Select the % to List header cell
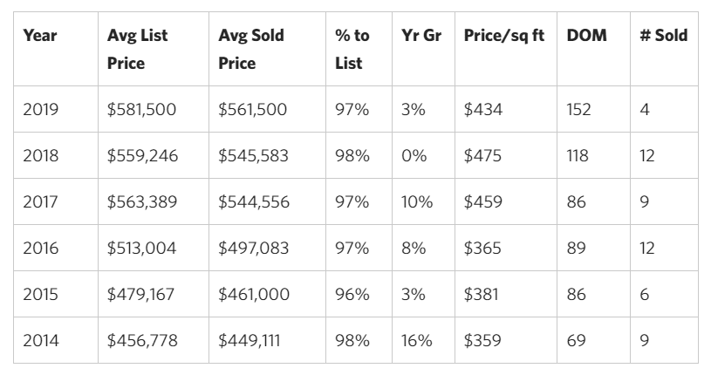 (x=352, y=50)
